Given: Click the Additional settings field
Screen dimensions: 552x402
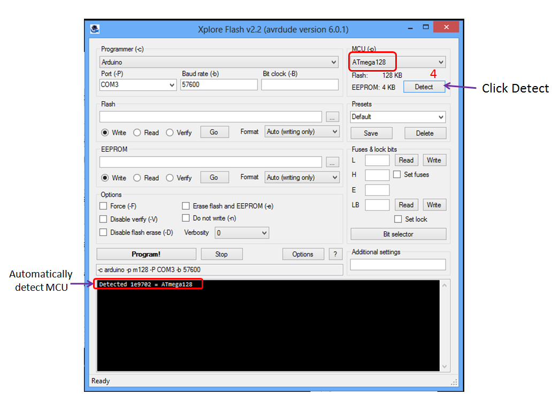Looking at the screenshot, I should tap(398, 265).
